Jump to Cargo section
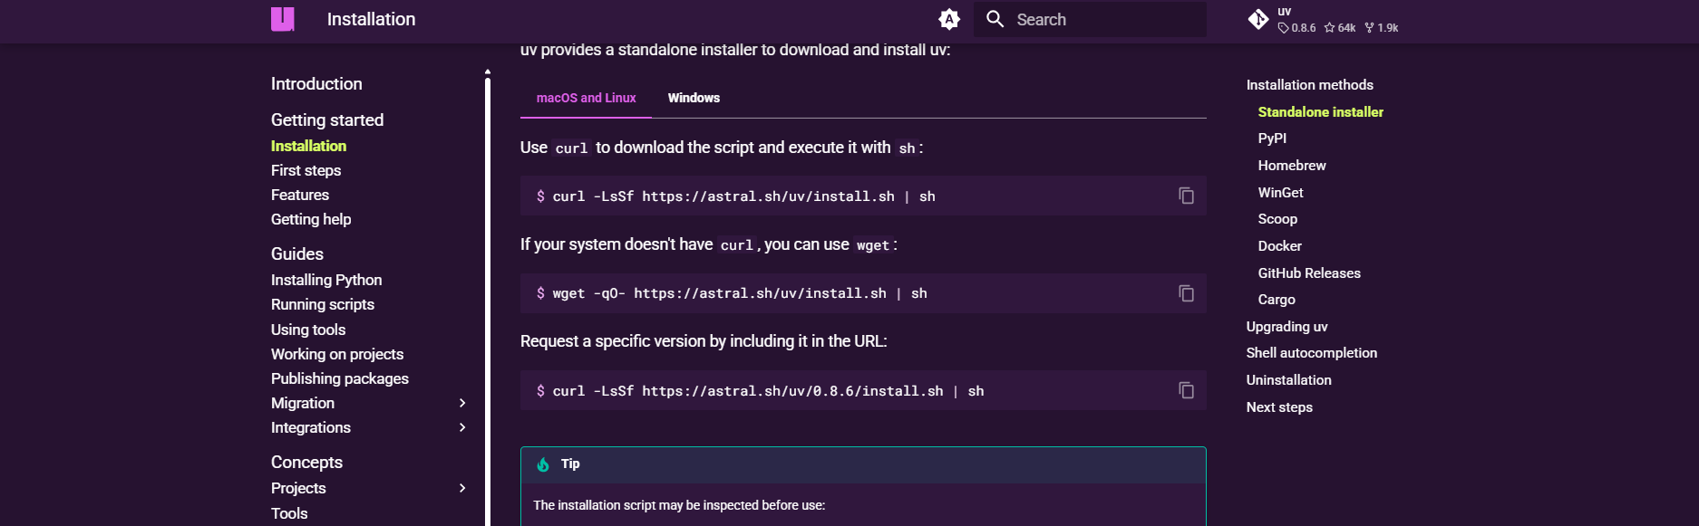 [1277, 299]
